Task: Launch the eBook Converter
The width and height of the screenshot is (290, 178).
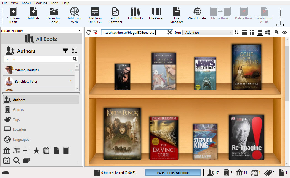Action: click(x=115, y=12)
